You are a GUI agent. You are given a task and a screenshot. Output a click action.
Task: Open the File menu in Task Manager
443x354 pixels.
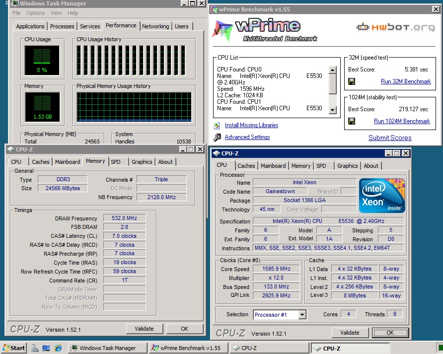(x=16, y=13)
